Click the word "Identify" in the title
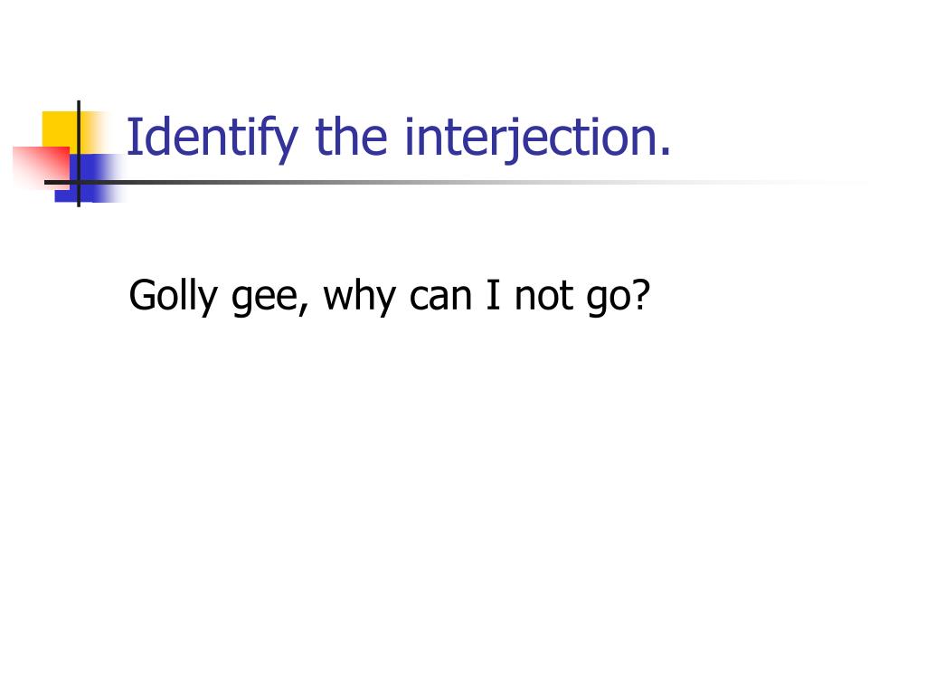Viewport: 926px width, 695px height. click(x=212, y=138)
